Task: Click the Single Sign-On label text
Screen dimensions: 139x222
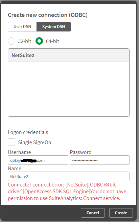Action: pyautogui.click(x=34, y=142)
